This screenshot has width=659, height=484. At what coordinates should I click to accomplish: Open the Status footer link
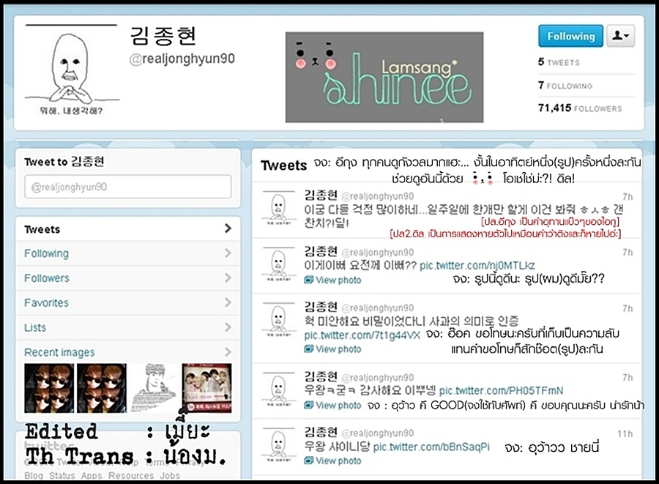pos(62,476)
